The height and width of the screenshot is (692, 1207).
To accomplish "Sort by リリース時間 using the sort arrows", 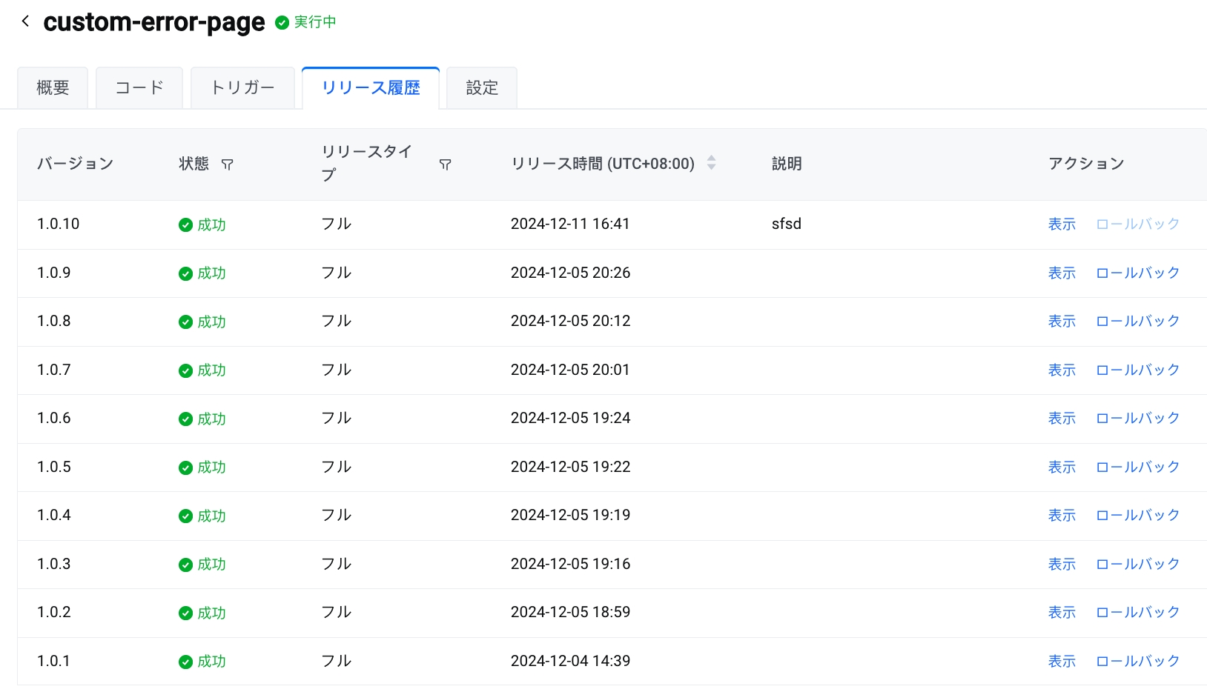I will 711,163.
